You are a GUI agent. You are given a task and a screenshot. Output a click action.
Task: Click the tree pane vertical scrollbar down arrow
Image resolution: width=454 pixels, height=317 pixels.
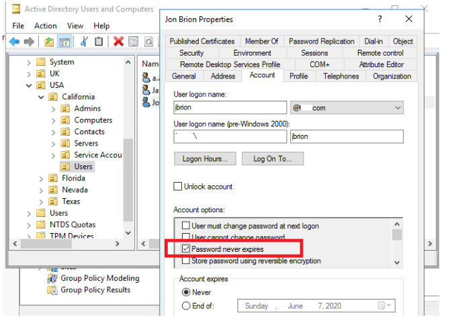(128, 233)
